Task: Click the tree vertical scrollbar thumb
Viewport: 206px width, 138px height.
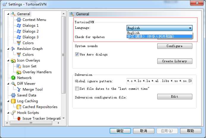Action: (63, 55)
